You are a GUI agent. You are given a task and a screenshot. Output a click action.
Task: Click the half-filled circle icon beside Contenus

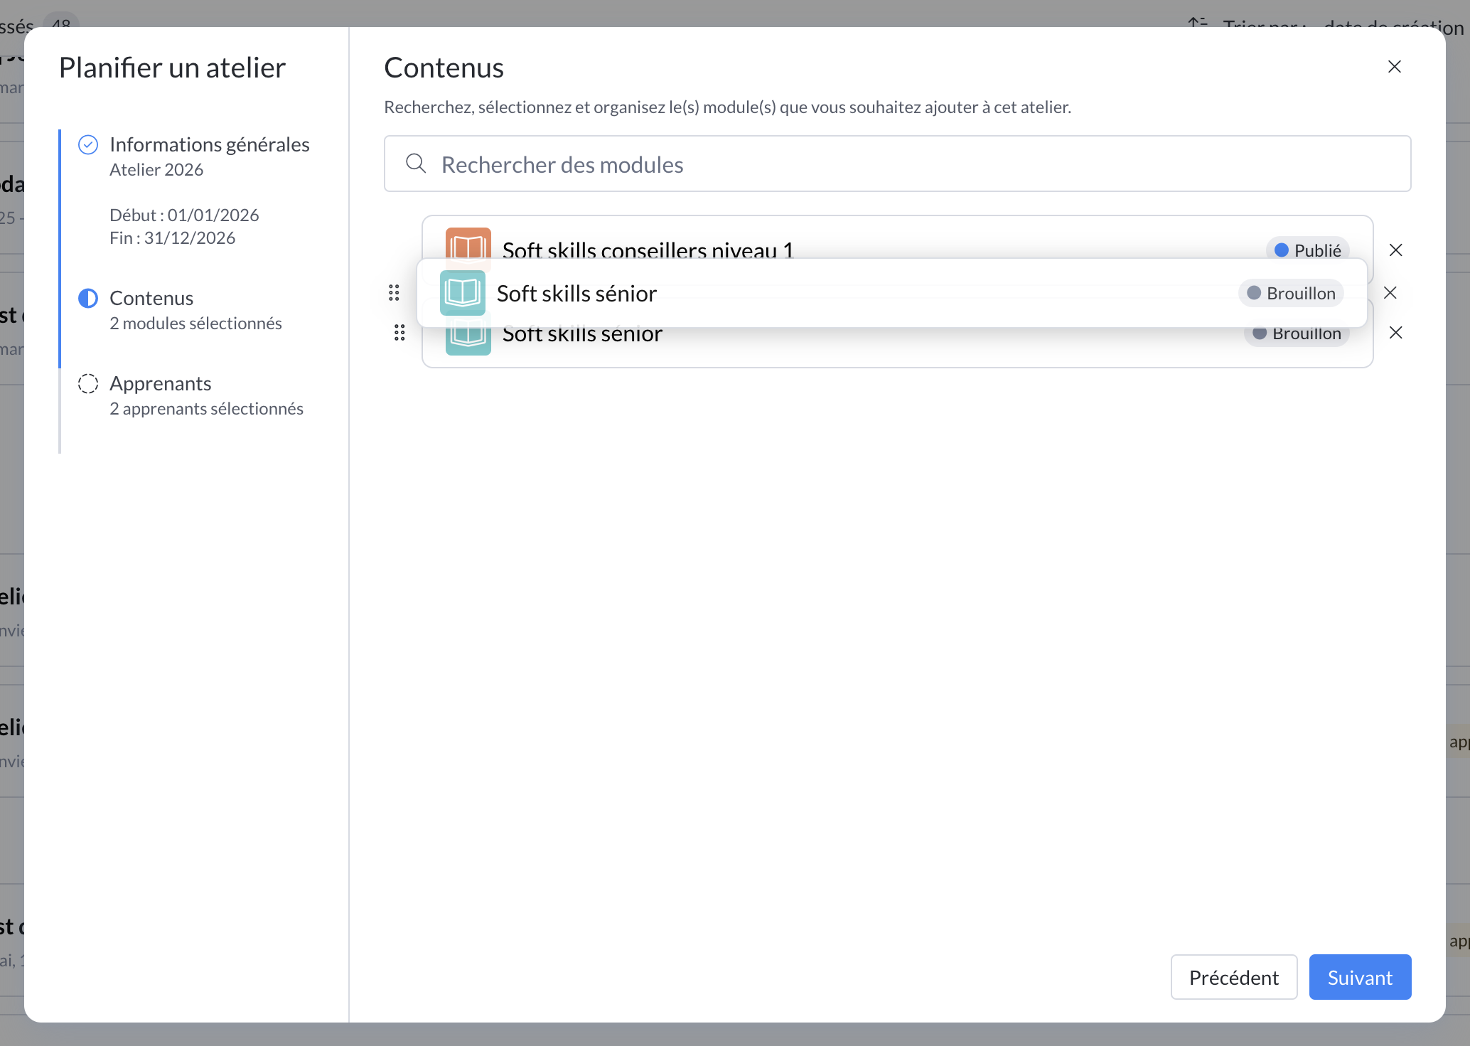88,299
